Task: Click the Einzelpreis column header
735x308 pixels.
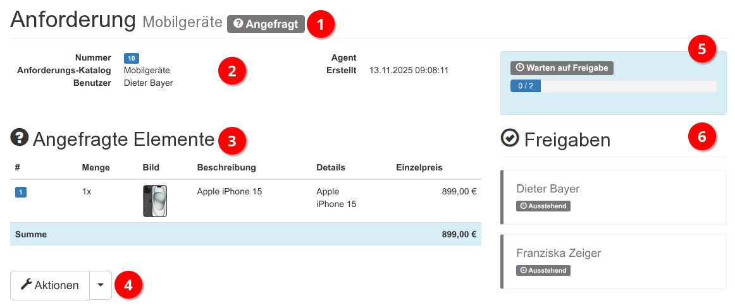Action: [419, 167]
